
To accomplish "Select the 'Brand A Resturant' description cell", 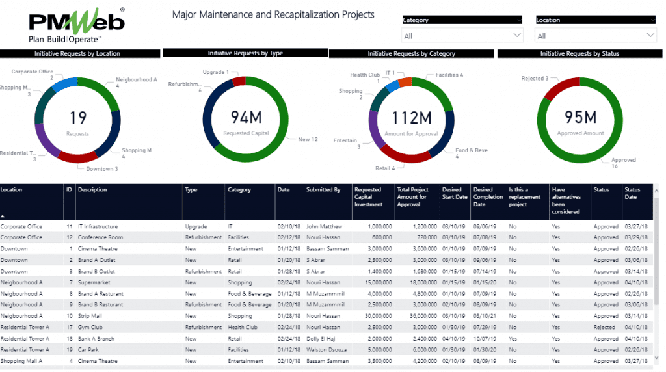I will [101, 294].
